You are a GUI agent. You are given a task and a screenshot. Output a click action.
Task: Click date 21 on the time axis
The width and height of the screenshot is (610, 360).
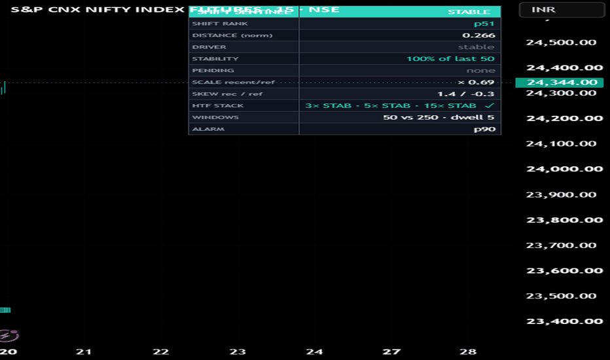pyautogui.click(x=84, y=352)
